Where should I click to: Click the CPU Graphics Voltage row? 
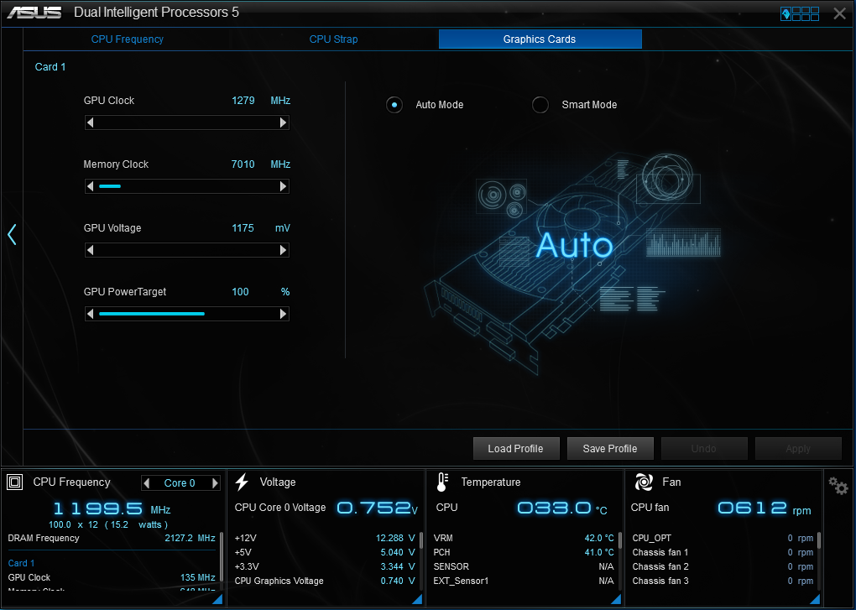tap(325, 581)
